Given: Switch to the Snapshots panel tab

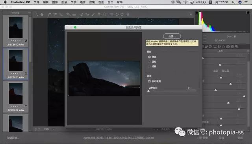Looking at the screenshot, I should coord(237,46).
